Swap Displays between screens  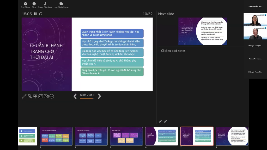pyautogui.click(x=45, y=4)
